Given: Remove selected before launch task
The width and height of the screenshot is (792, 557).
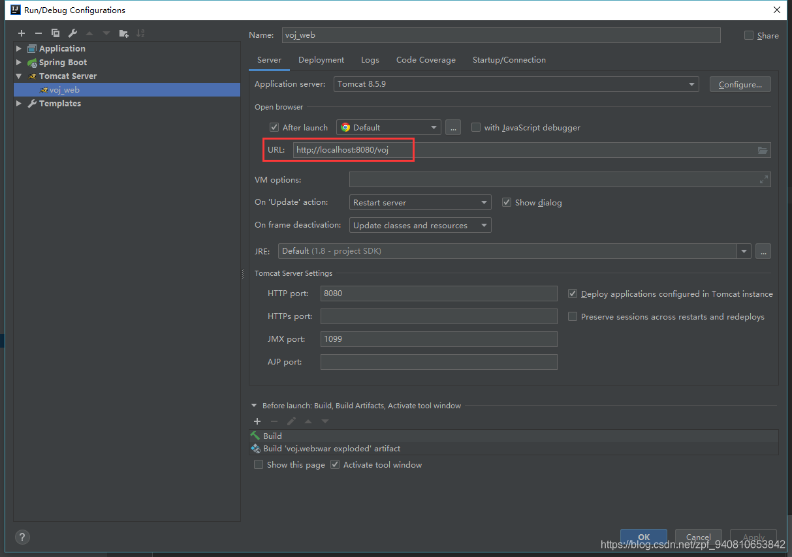Looking at the screenshot, I should click(274, 421).
